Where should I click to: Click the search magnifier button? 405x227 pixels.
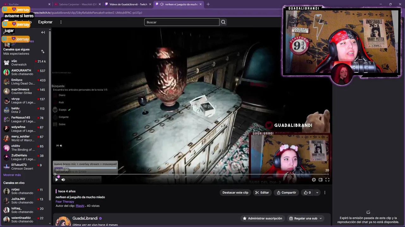point(223,22)
